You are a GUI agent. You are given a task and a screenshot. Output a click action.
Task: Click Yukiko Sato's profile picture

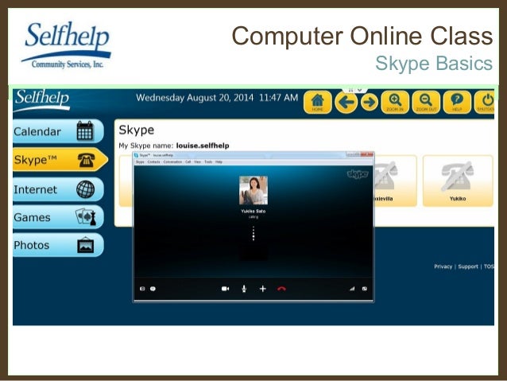[253, 190]
